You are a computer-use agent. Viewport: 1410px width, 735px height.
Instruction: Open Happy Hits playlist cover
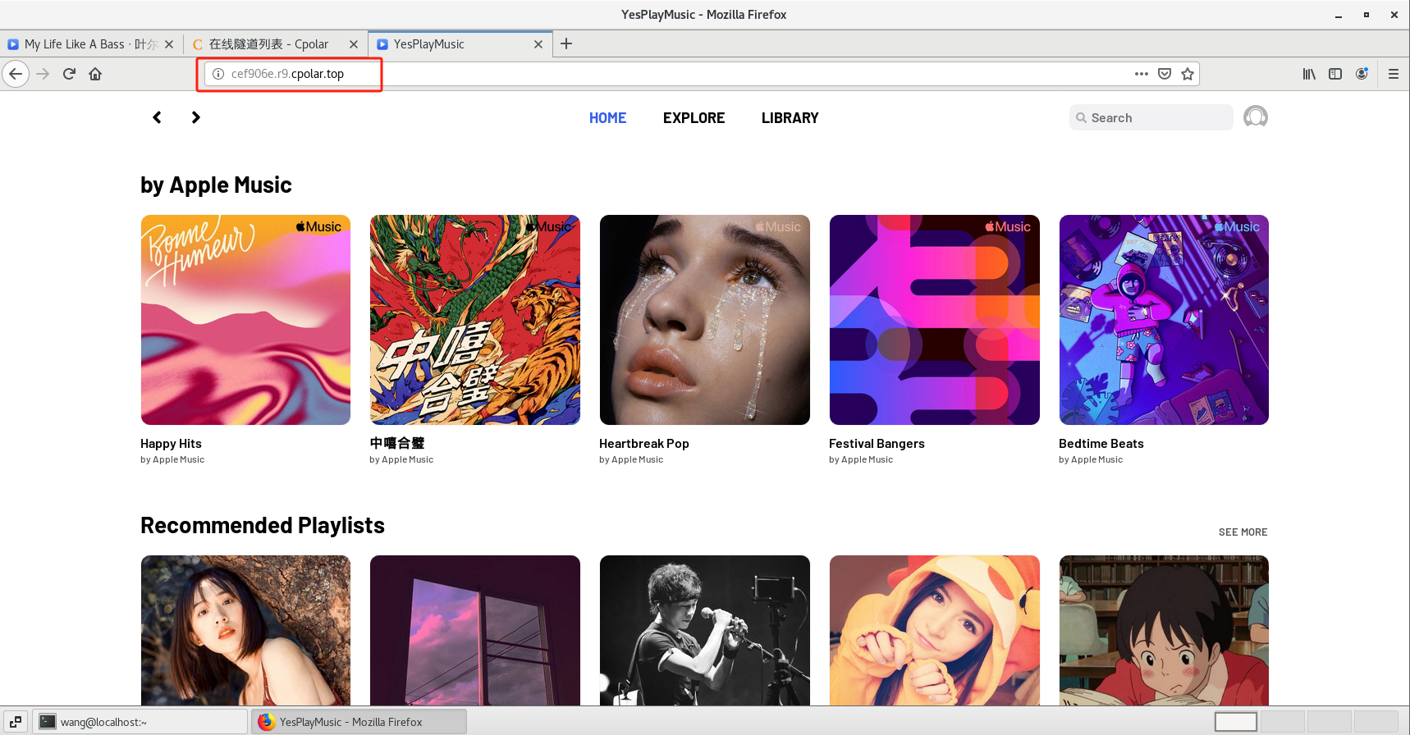(x=245, y=320)
